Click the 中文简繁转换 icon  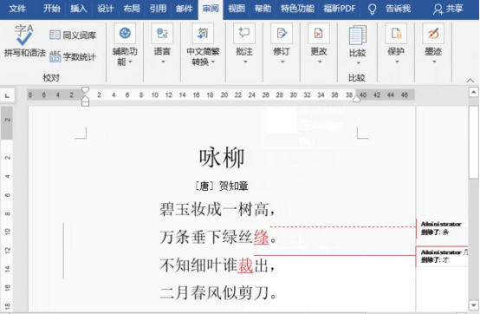(203, 33)
